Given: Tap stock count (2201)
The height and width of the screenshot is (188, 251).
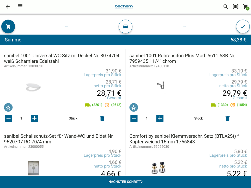Looking at the screenshot, I should pyautogui.click(x=97, y=105).
